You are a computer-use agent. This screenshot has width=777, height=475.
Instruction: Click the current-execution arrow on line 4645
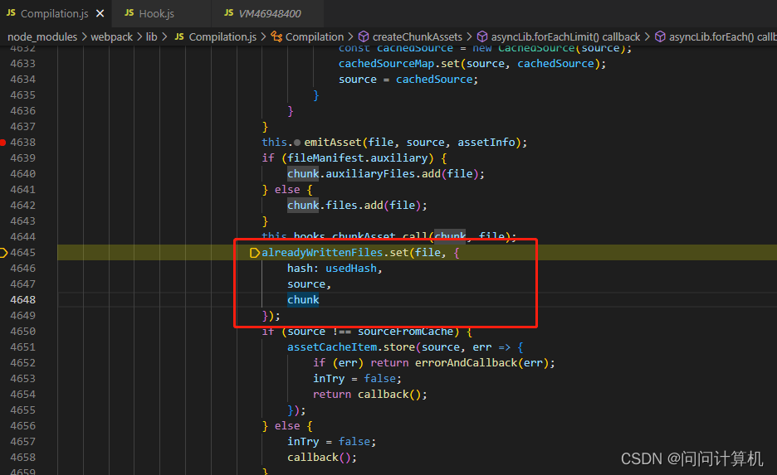point(3,253)
